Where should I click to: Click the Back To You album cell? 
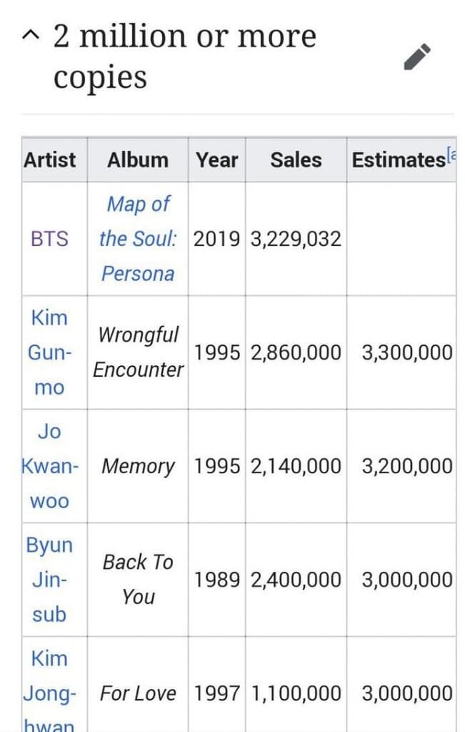pos(138,579)
